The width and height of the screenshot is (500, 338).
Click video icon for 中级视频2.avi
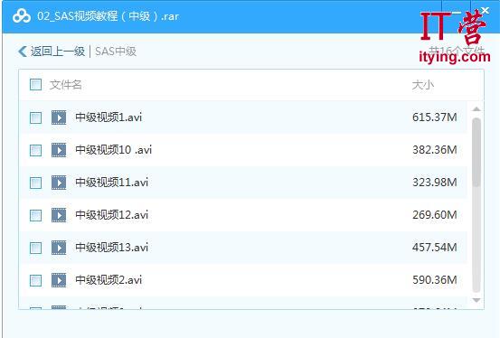(x=59, y=280)
